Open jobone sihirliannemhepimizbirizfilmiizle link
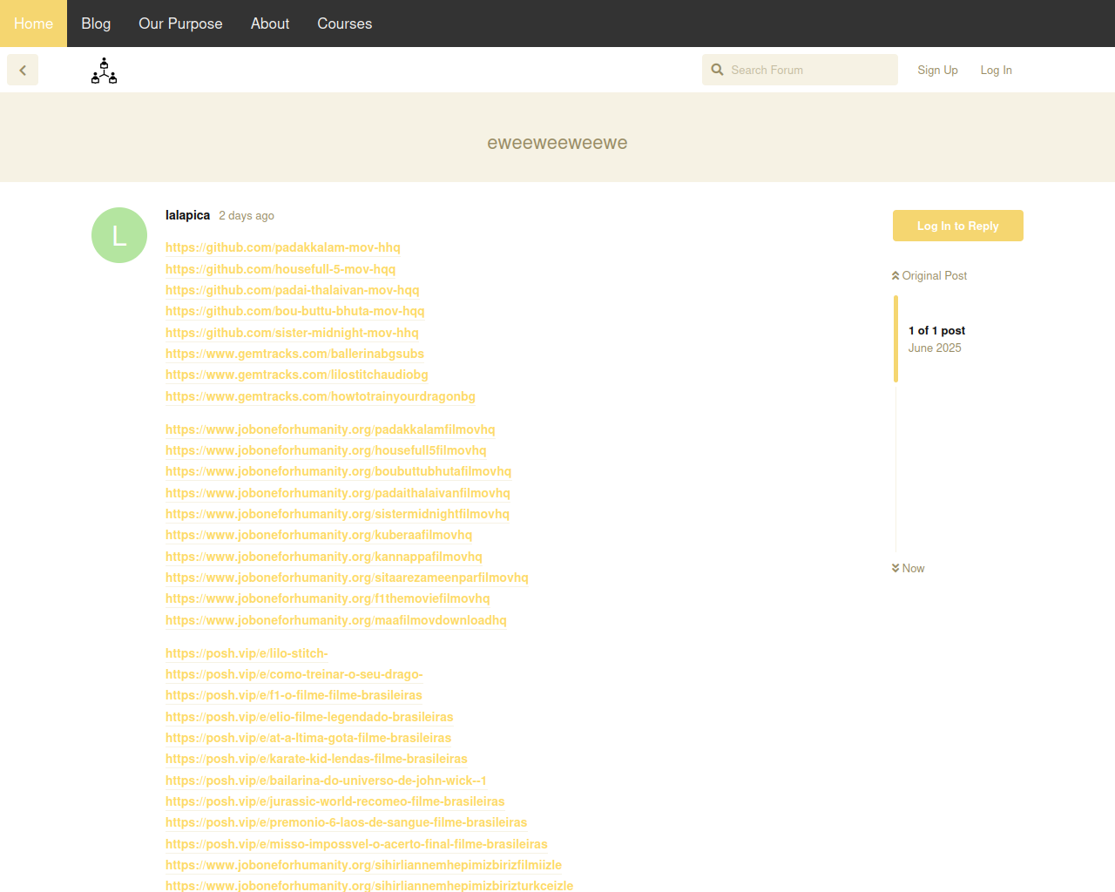The width and height of the screenshot is (1115, 892). click(x=363, y=865)
